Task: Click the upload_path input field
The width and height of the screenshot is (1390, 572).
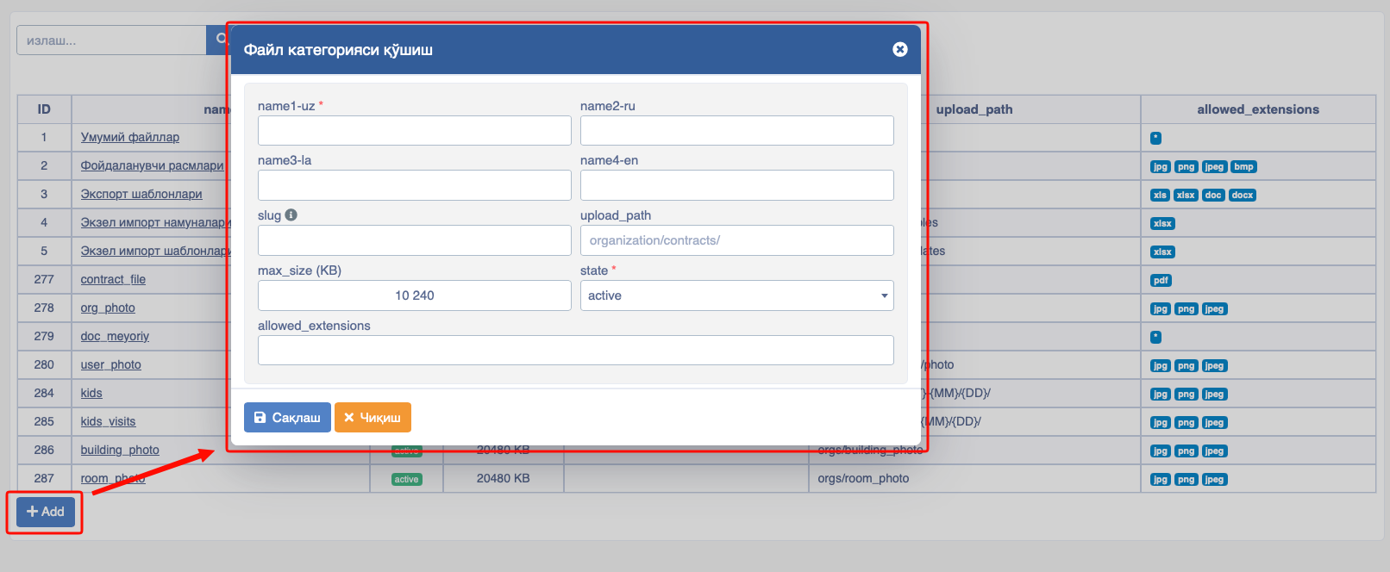Action: [737, 240]
